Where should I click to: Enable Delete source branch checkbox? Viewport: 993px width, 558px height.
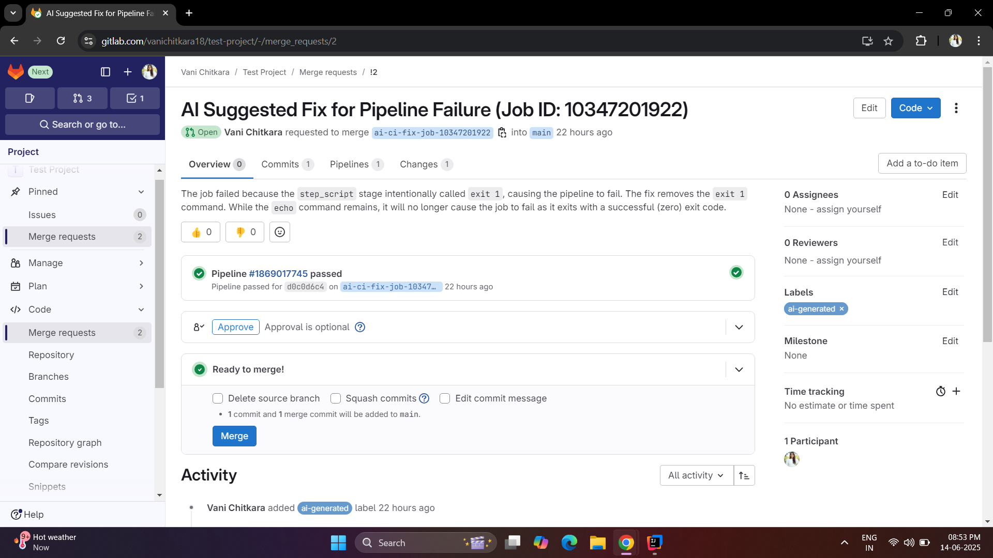pos(218,398)
